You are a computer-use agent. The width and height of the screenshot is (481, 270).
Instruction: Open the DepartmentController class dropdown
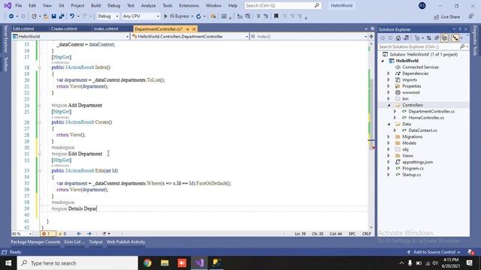coord(190,37)
